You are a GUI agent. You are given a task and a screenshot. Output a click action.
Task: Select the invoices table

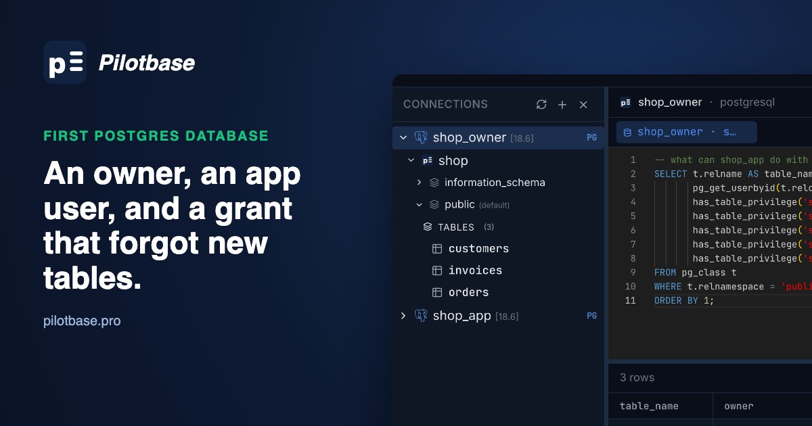coord(475,270)
